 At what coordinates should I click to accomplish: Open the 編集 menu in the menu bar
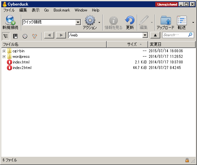[x=23, y=10]
